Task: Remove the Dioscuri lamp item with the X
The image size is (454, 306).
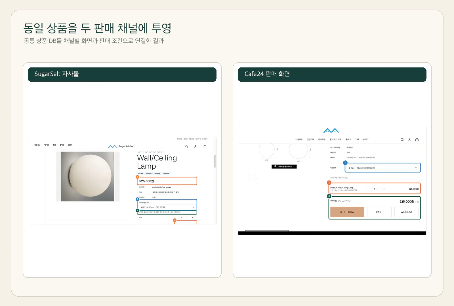Action: pyautogui.click(x=384, y=189)
